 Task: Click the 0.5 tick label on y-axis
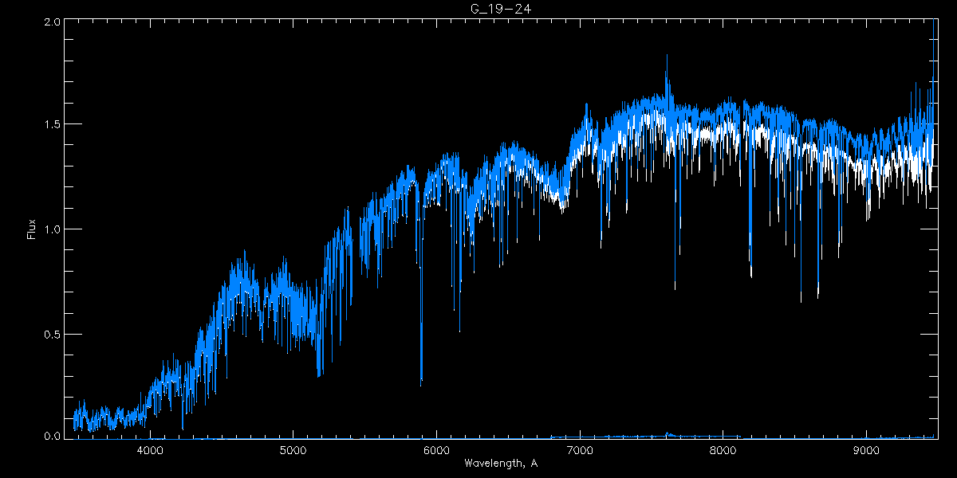pos(52,334)
